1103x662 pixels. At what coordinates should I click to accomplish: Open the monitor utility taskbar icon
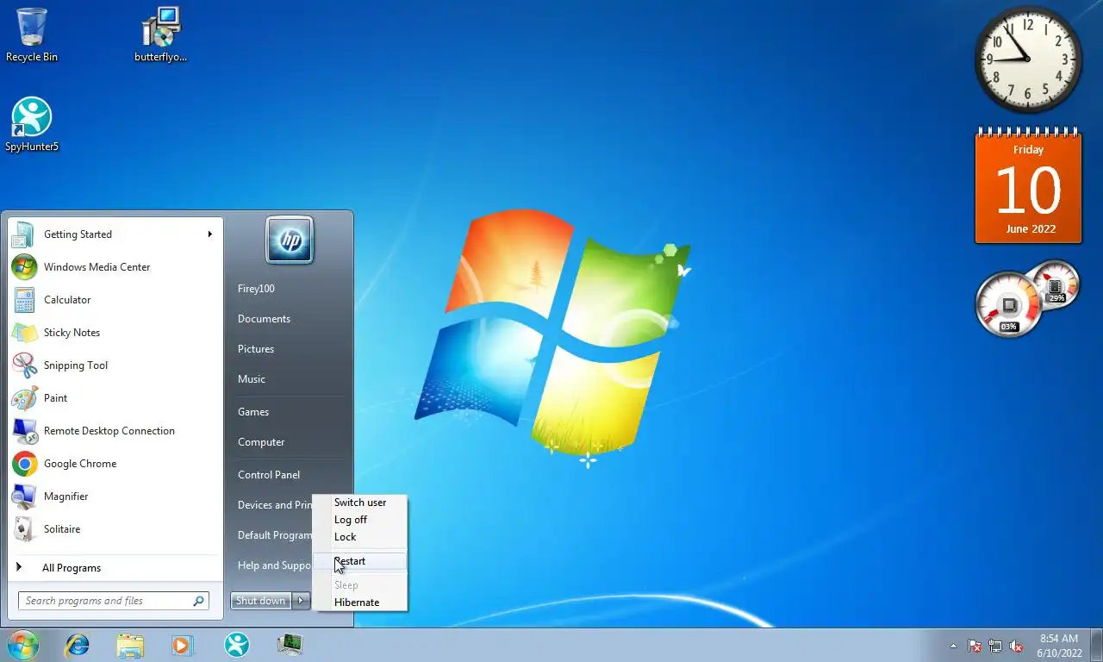coord(290,644)
